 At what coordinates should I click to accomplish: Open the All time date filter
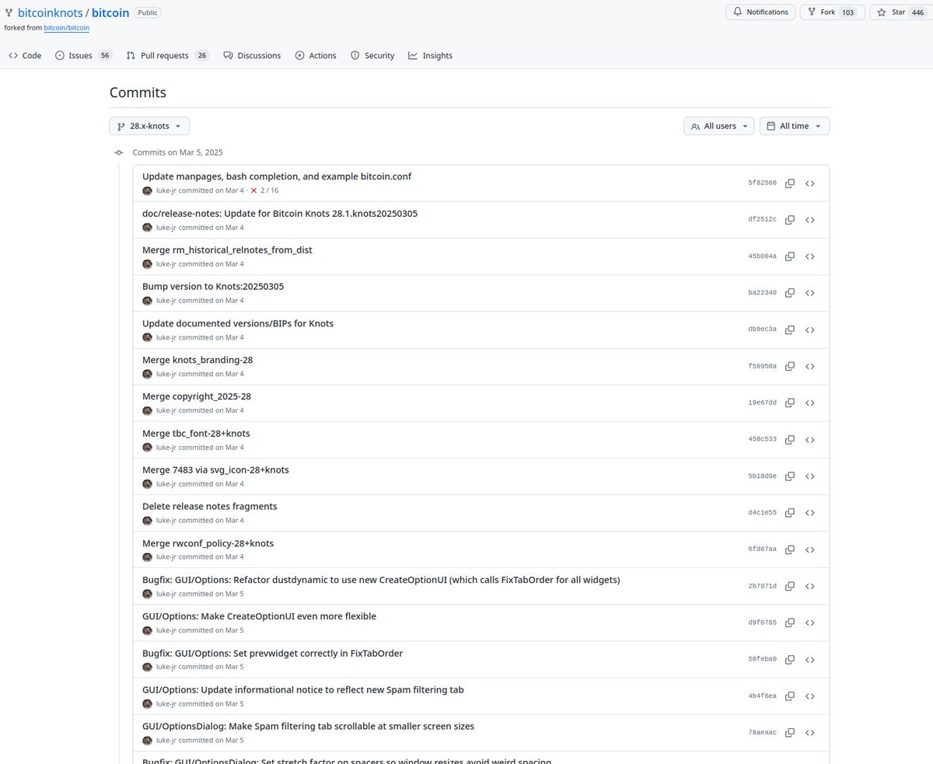click(795, 126)
